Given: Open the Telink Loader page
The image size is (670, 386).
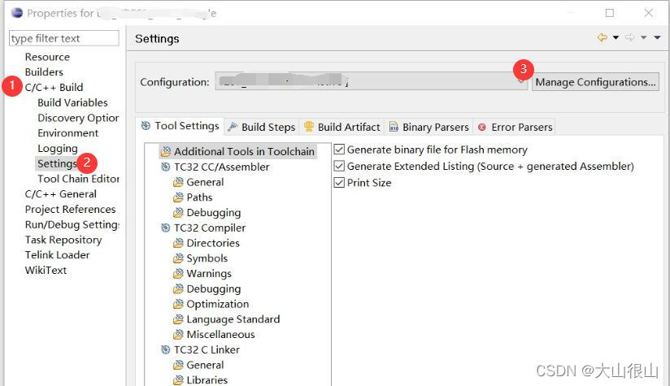Looking at the screenshot, I should coord(57,255).
